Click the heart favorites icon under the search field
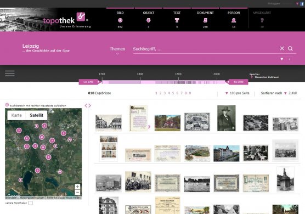This screenshot has width=305, height=214. (x=281, y=59)
